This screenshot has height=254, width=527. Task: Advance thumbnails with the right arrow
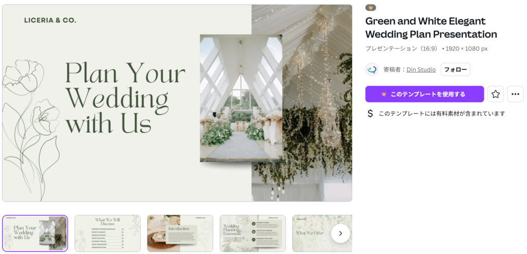(x=341, y=233)
